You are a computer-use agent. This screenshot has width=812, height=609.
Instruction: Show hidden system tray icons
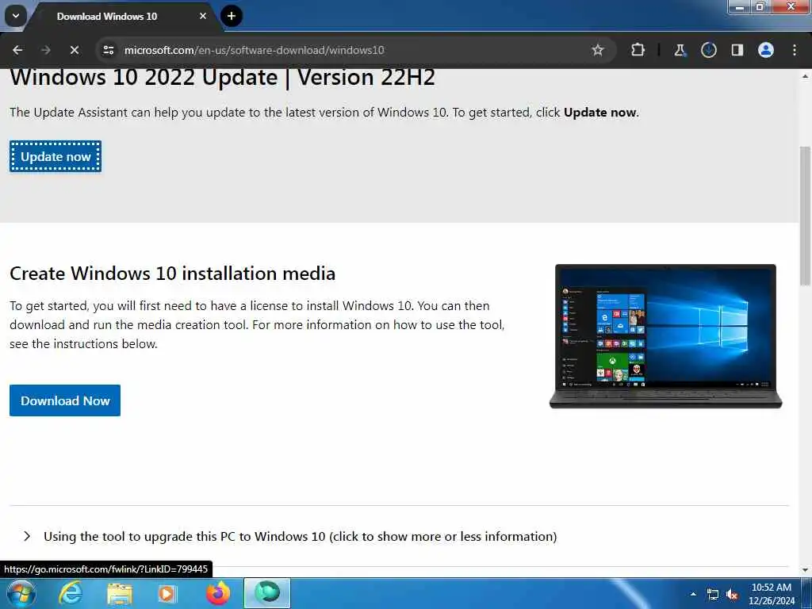coord(693,594)
